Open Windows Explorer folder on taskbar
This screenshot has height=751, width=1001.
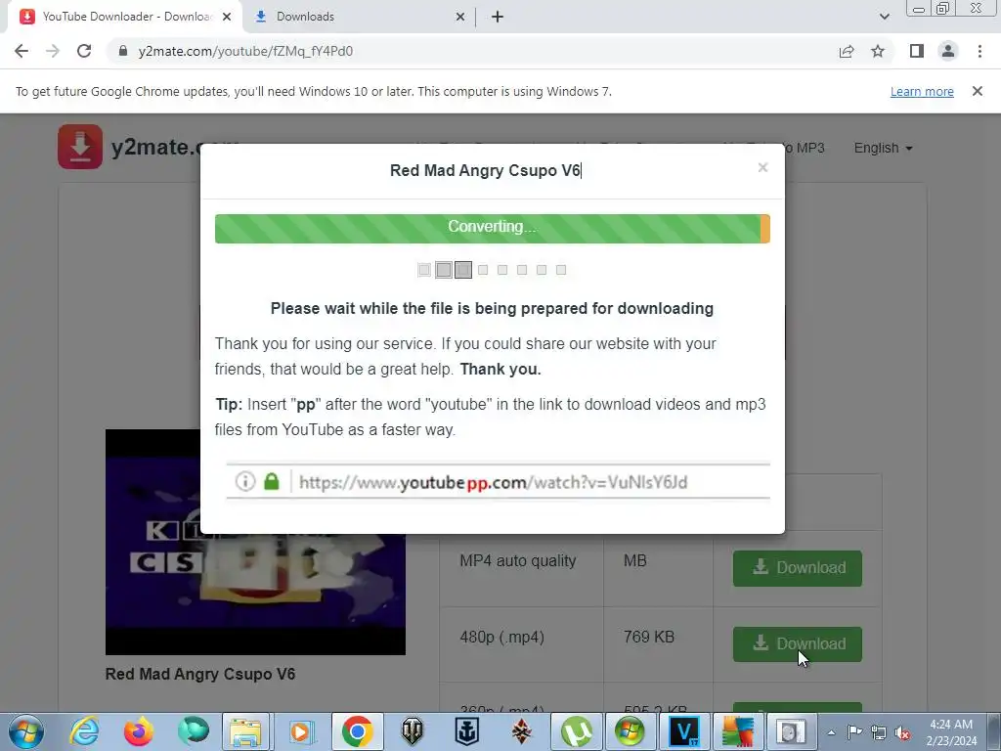(245, 731)
